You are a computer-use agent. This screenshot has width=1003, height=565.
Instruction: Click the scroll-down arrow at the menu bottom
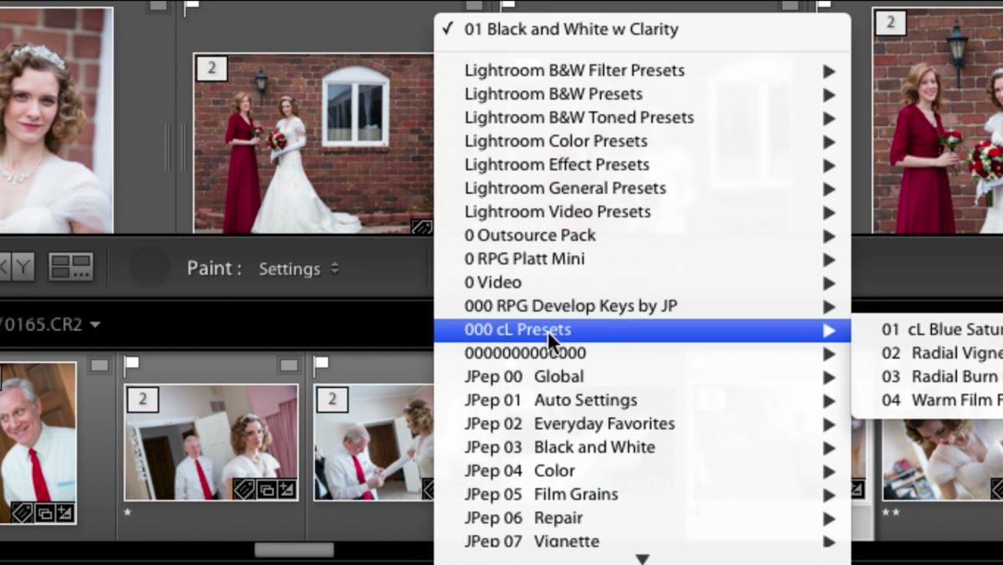pos(642,557)
